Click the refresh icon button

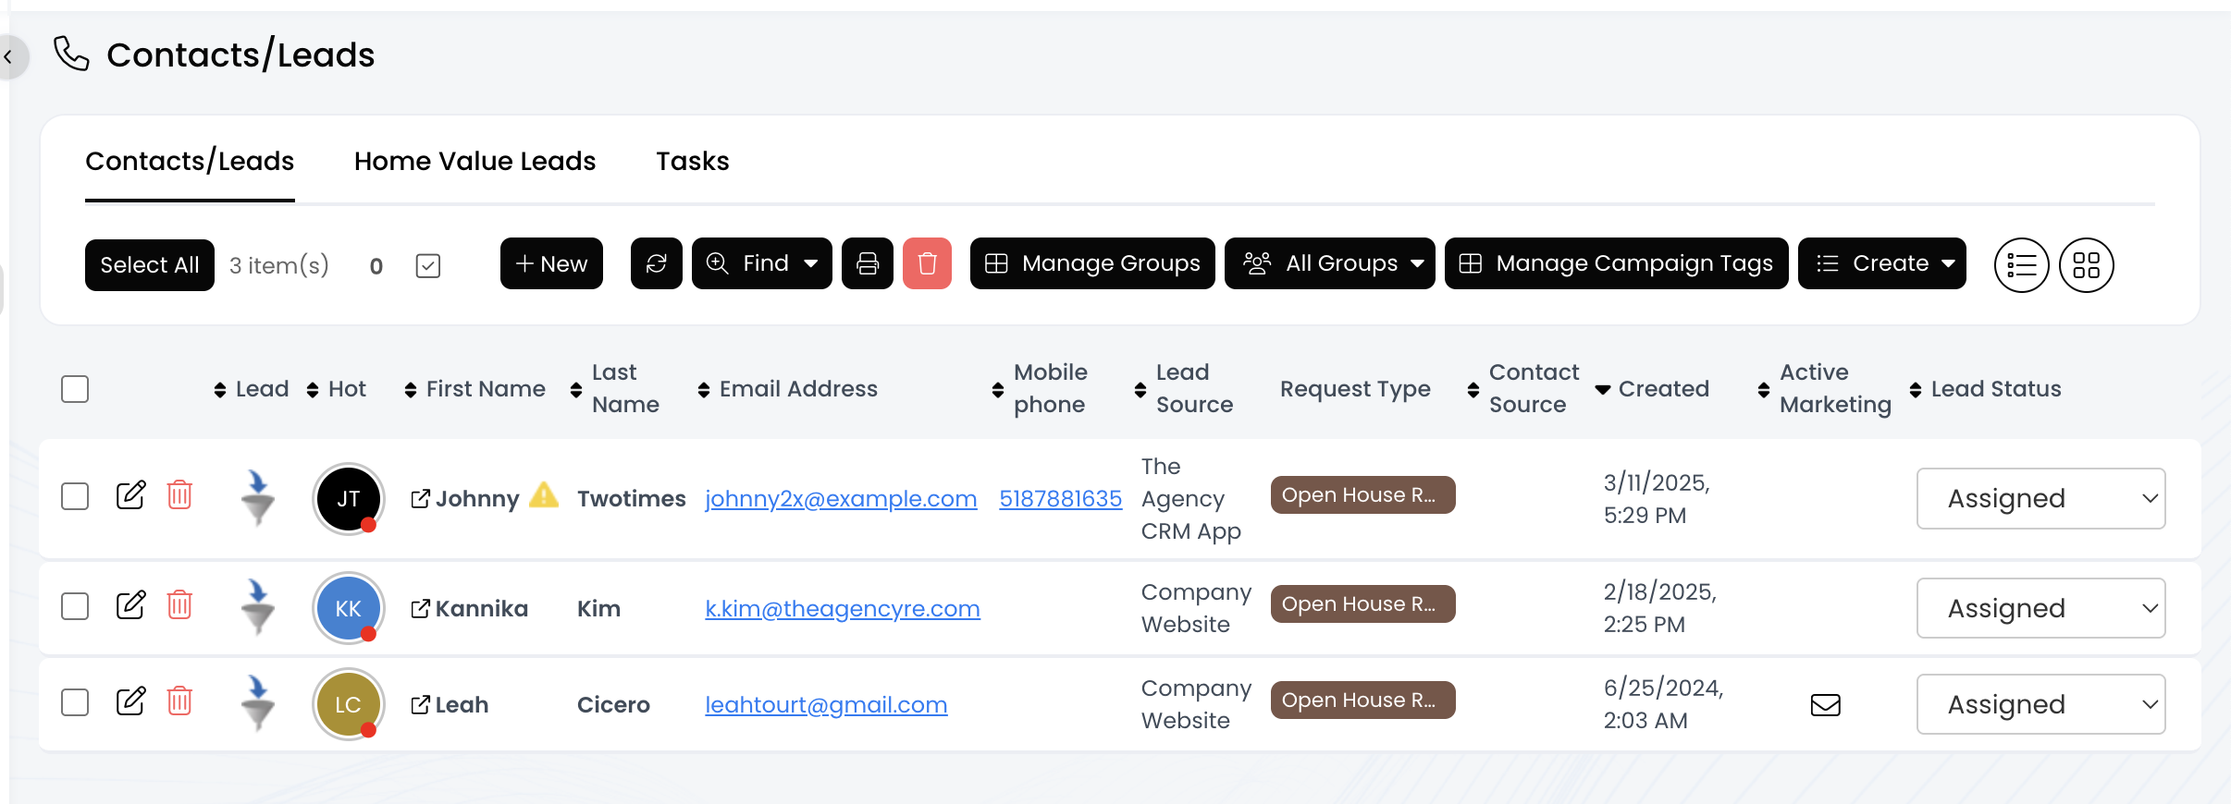pos(656,264)
